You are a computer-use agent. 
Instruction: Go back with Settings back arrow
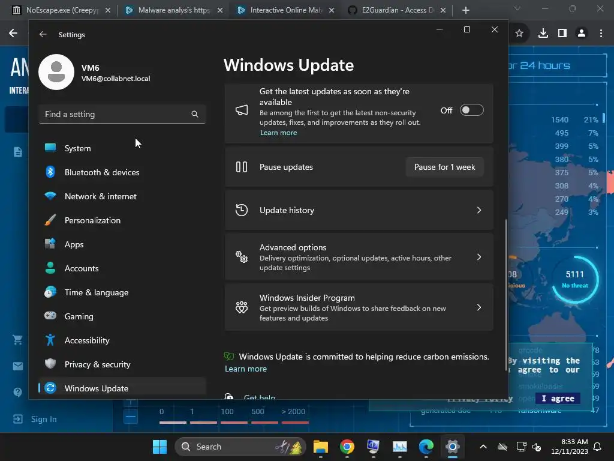coord(43,34)
